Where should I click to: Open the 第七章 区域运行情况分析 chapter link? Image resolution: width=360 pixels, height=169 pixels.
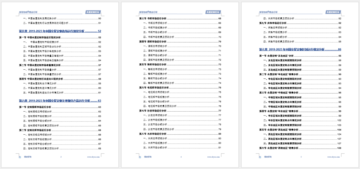tap(300, 49)
